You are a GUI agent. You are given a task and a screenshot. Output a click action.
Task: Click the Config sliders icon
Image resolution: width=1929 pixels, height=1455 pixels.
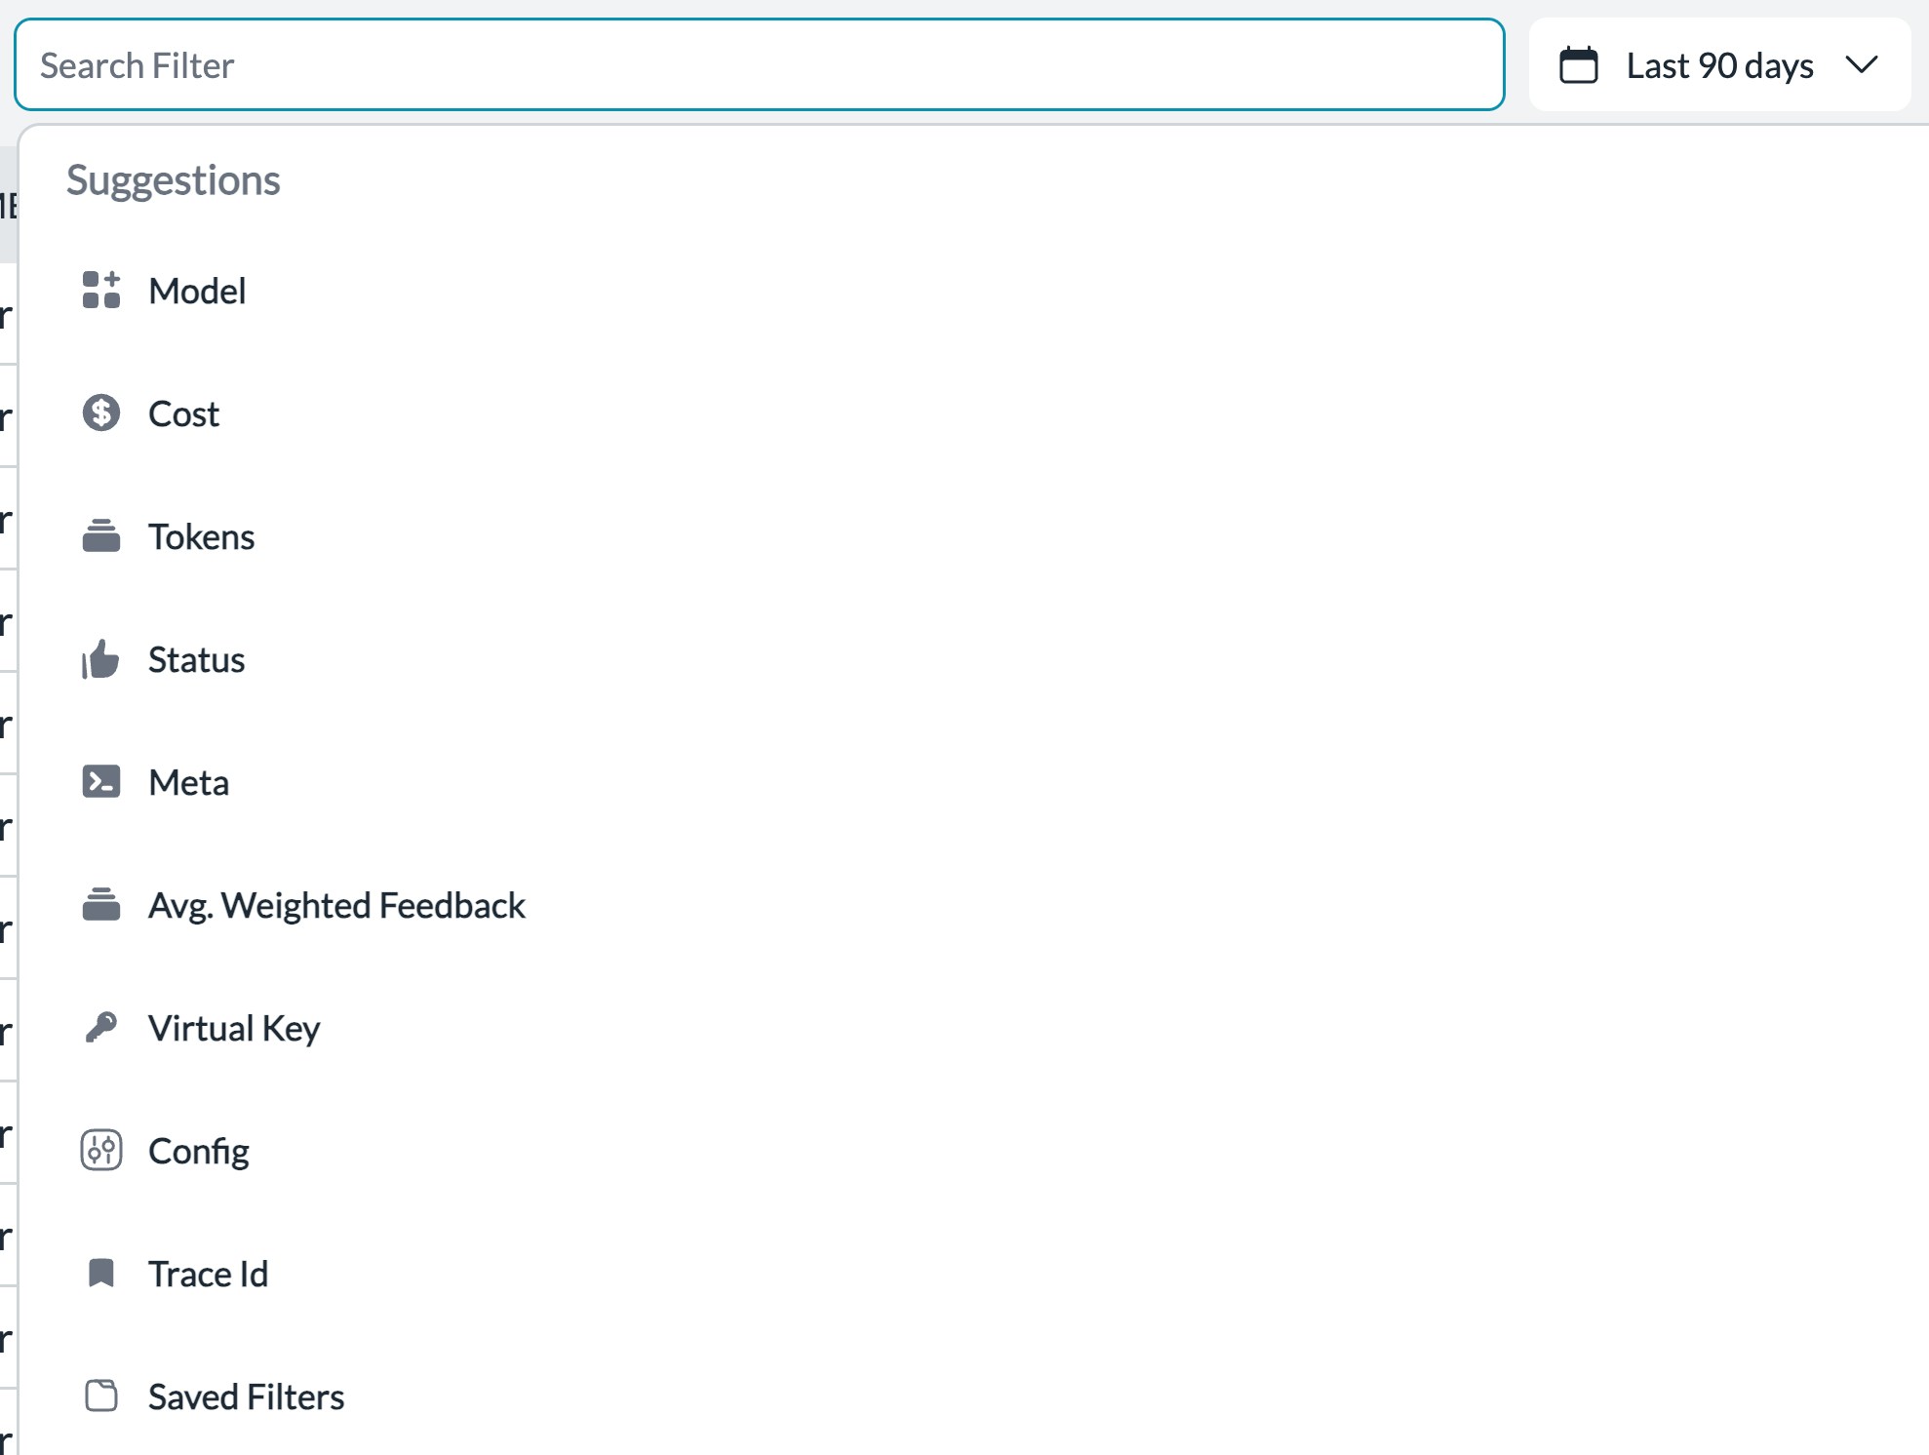point(101,1151)
